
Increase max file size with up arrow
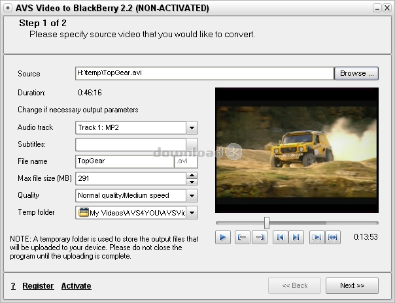[192, 175]
